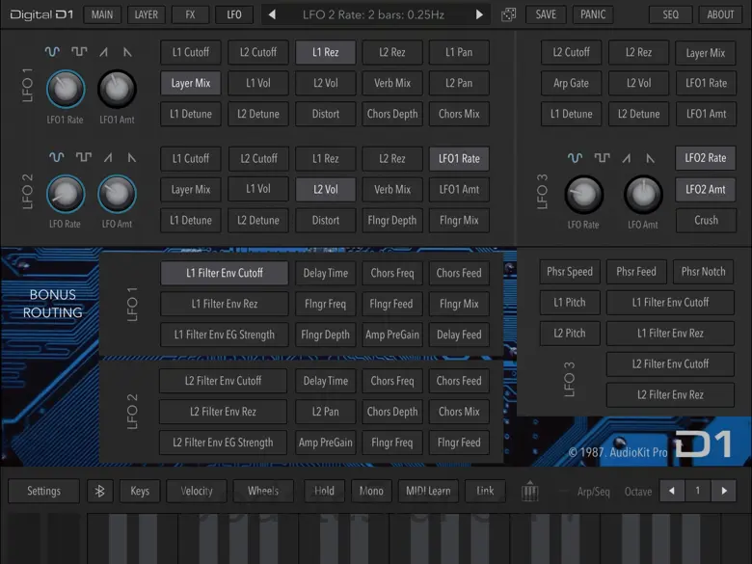Toggle LFO 1 Layer Mix routing
This screenshot has height=564, width=752.
click(x=191, y=83)
